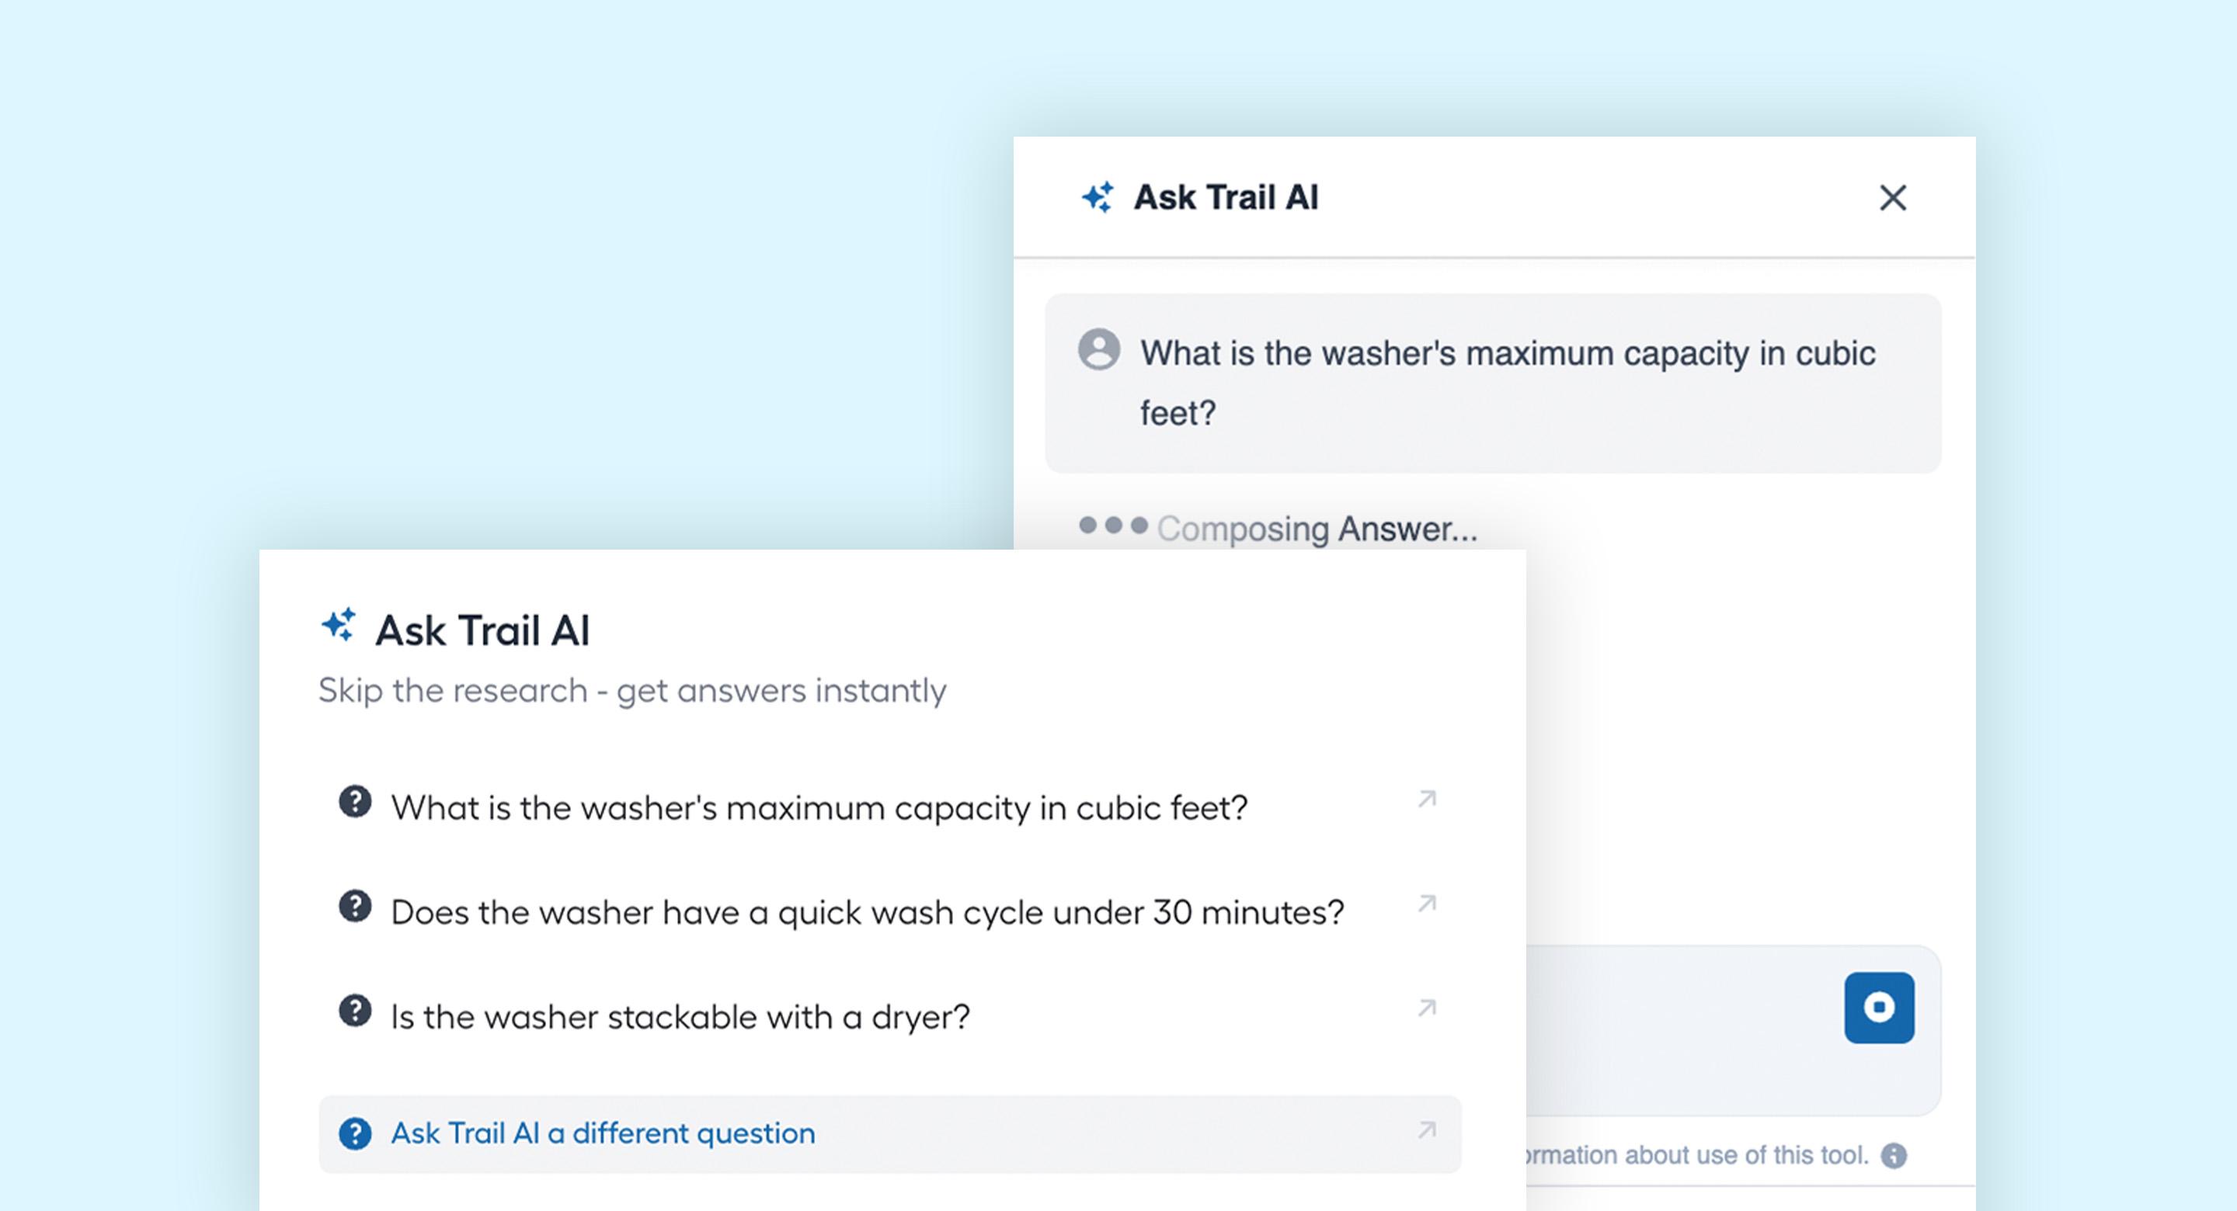Ask if the washer has a quick wash cycle
Image resolution: width=2237 pixels, height=1211 pixels.
click(867, 912)
